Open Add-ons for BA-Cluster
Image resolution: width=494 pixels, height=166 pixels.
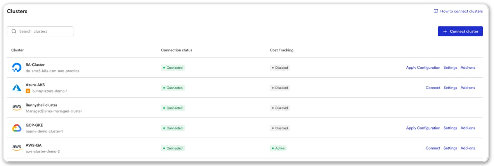tap(468, 68)
